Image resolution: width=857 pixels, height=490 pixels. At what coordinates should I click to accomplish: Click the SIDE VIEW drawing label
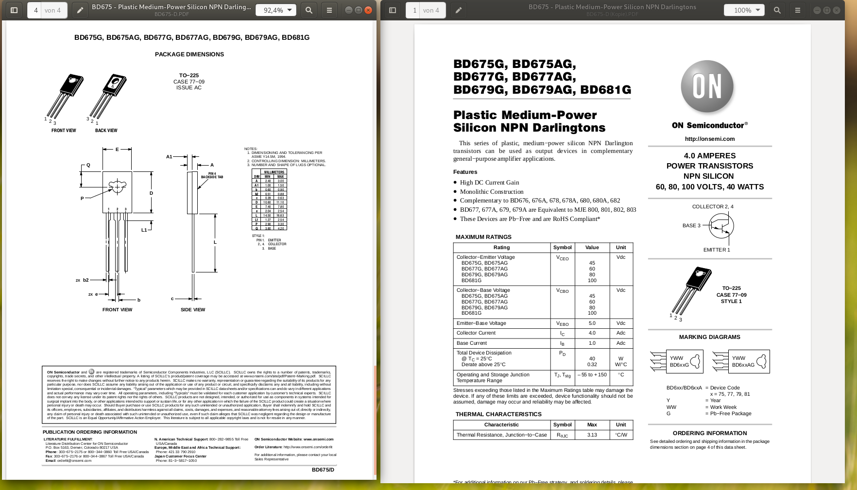pos(193,310)
